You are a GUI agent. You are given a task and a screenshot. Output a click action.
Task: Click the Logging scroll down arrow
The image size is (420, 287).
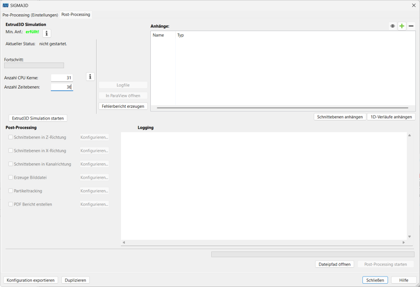[409, 237]
